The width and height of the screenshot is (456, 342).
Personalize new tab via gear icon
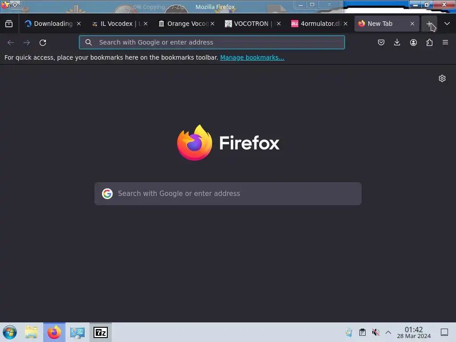(x=442, y=78)
